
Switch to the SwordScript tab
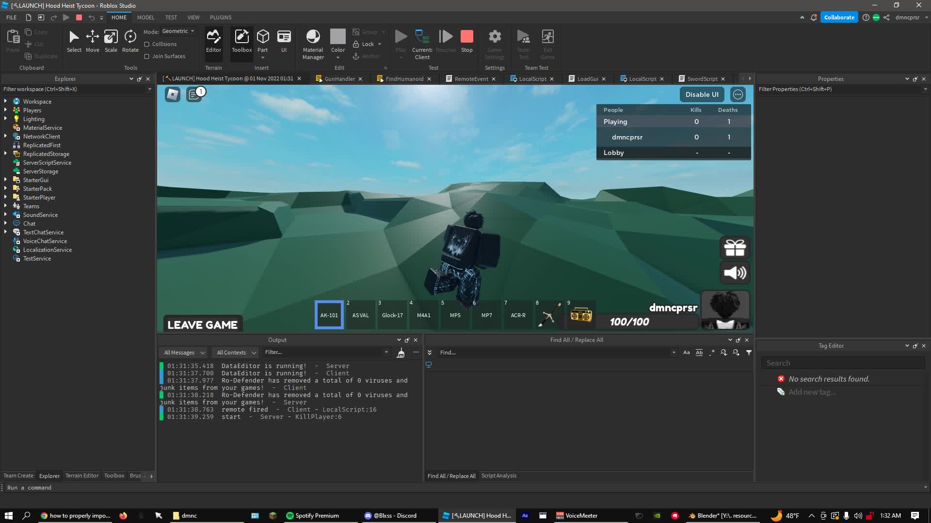coord(702,79)
